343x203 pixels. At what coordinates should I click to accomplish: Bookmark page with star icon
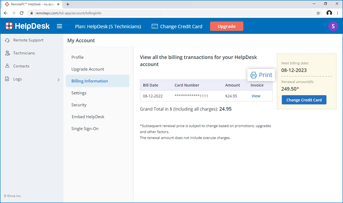318,13
